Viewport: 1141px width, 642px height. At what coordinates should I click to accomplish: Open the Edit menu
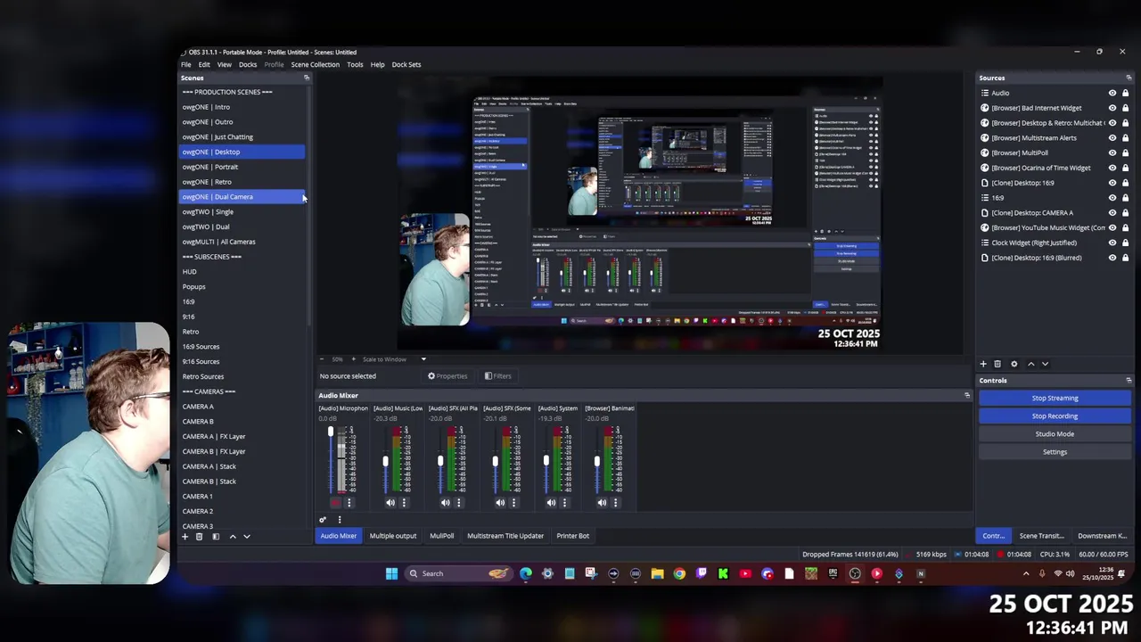[204, 64]
